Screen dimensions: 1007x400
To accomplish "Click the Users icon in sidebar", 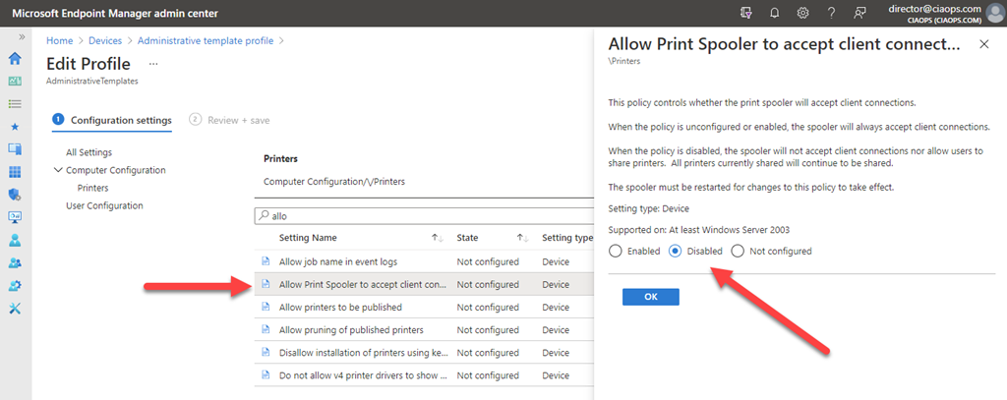I will coord(15,240).
